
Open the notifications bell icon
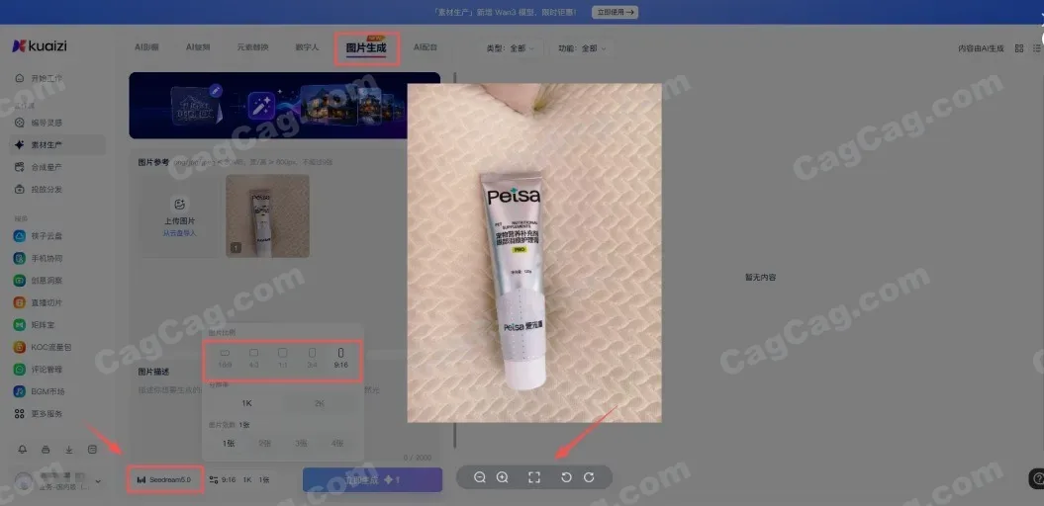point(22,450)
